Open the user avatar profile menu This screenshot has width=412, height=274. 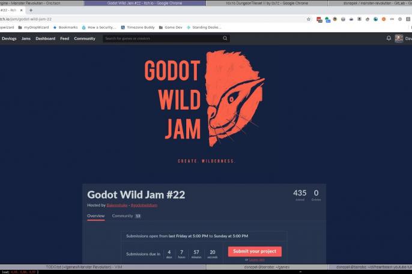coord(399,38)
